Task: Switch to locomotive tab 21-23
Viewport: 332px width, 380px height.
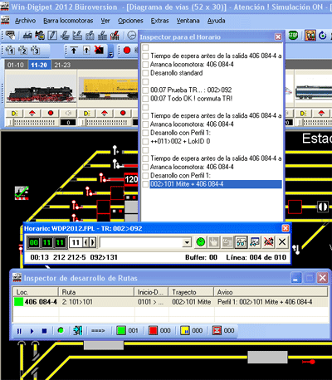Action: [62, 65]
